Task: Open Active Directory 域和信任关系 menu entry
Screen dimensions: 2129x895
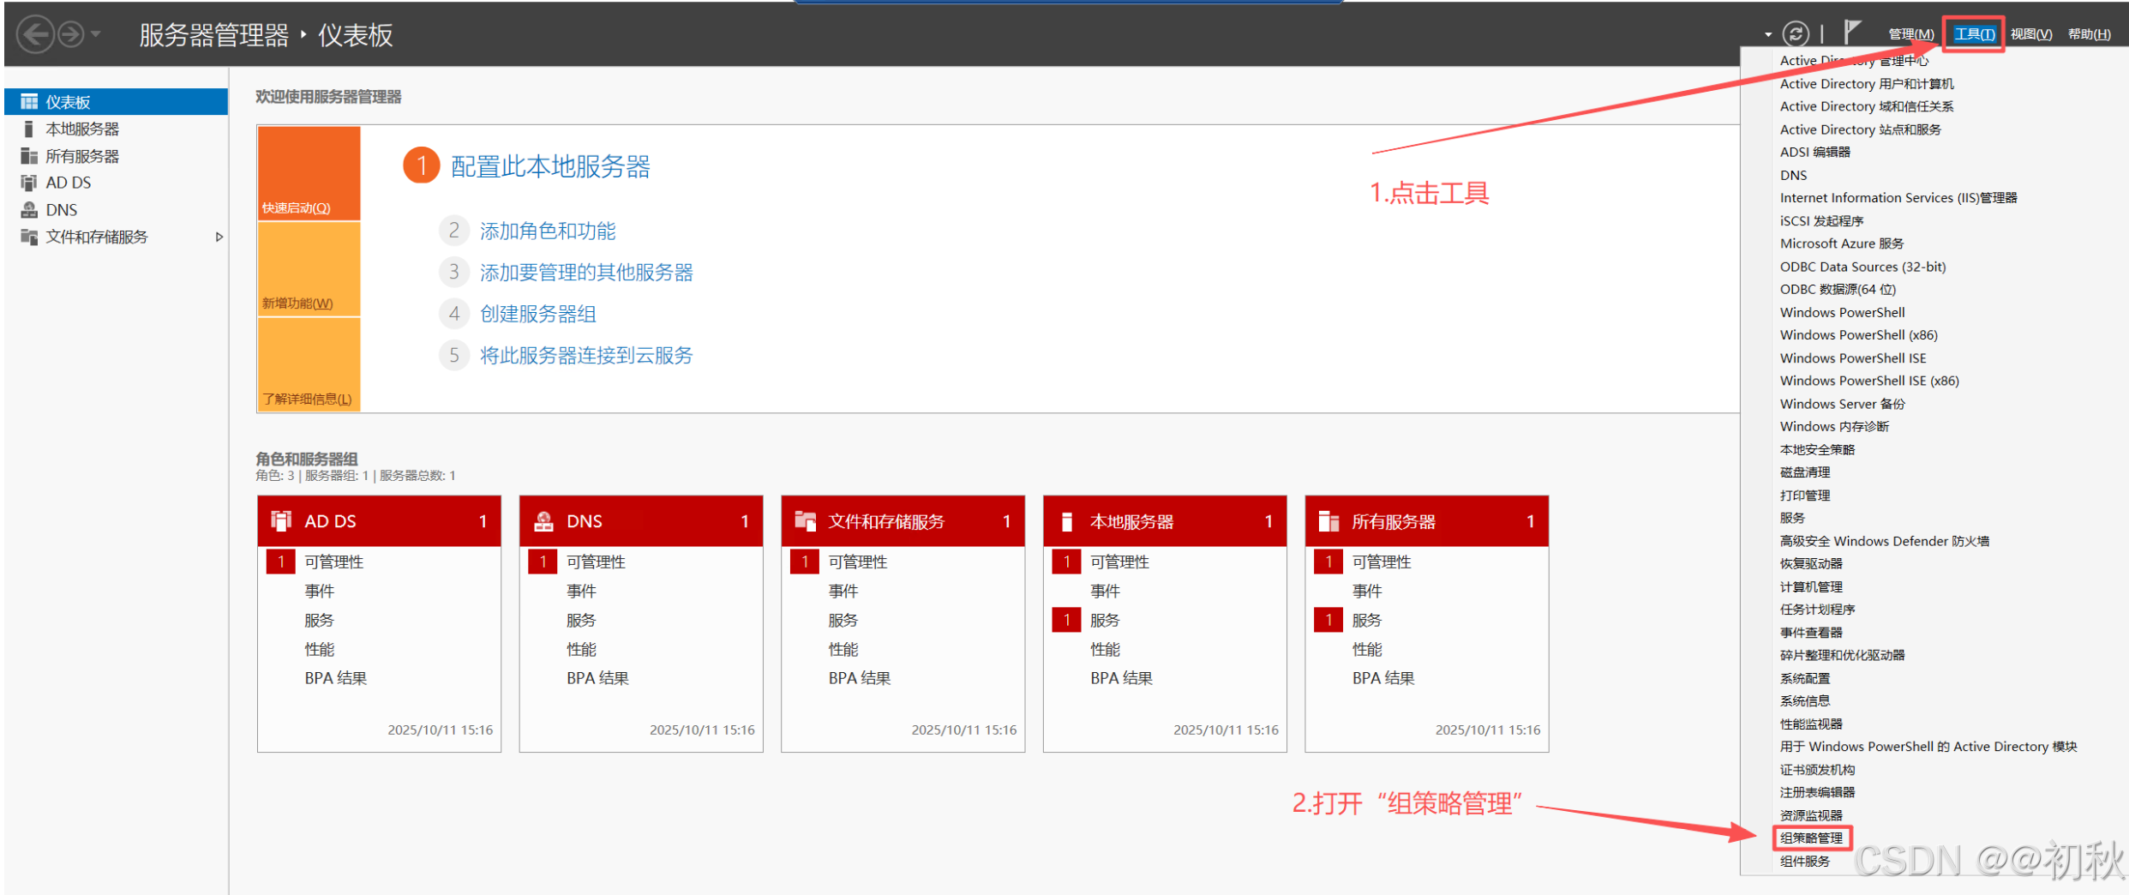Action: pyautogui.click(x=1867, y=106)
